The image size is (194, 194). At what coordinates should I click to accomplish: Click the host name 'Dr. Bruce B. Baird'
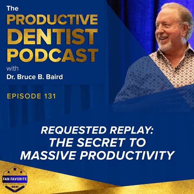point(35,77)
